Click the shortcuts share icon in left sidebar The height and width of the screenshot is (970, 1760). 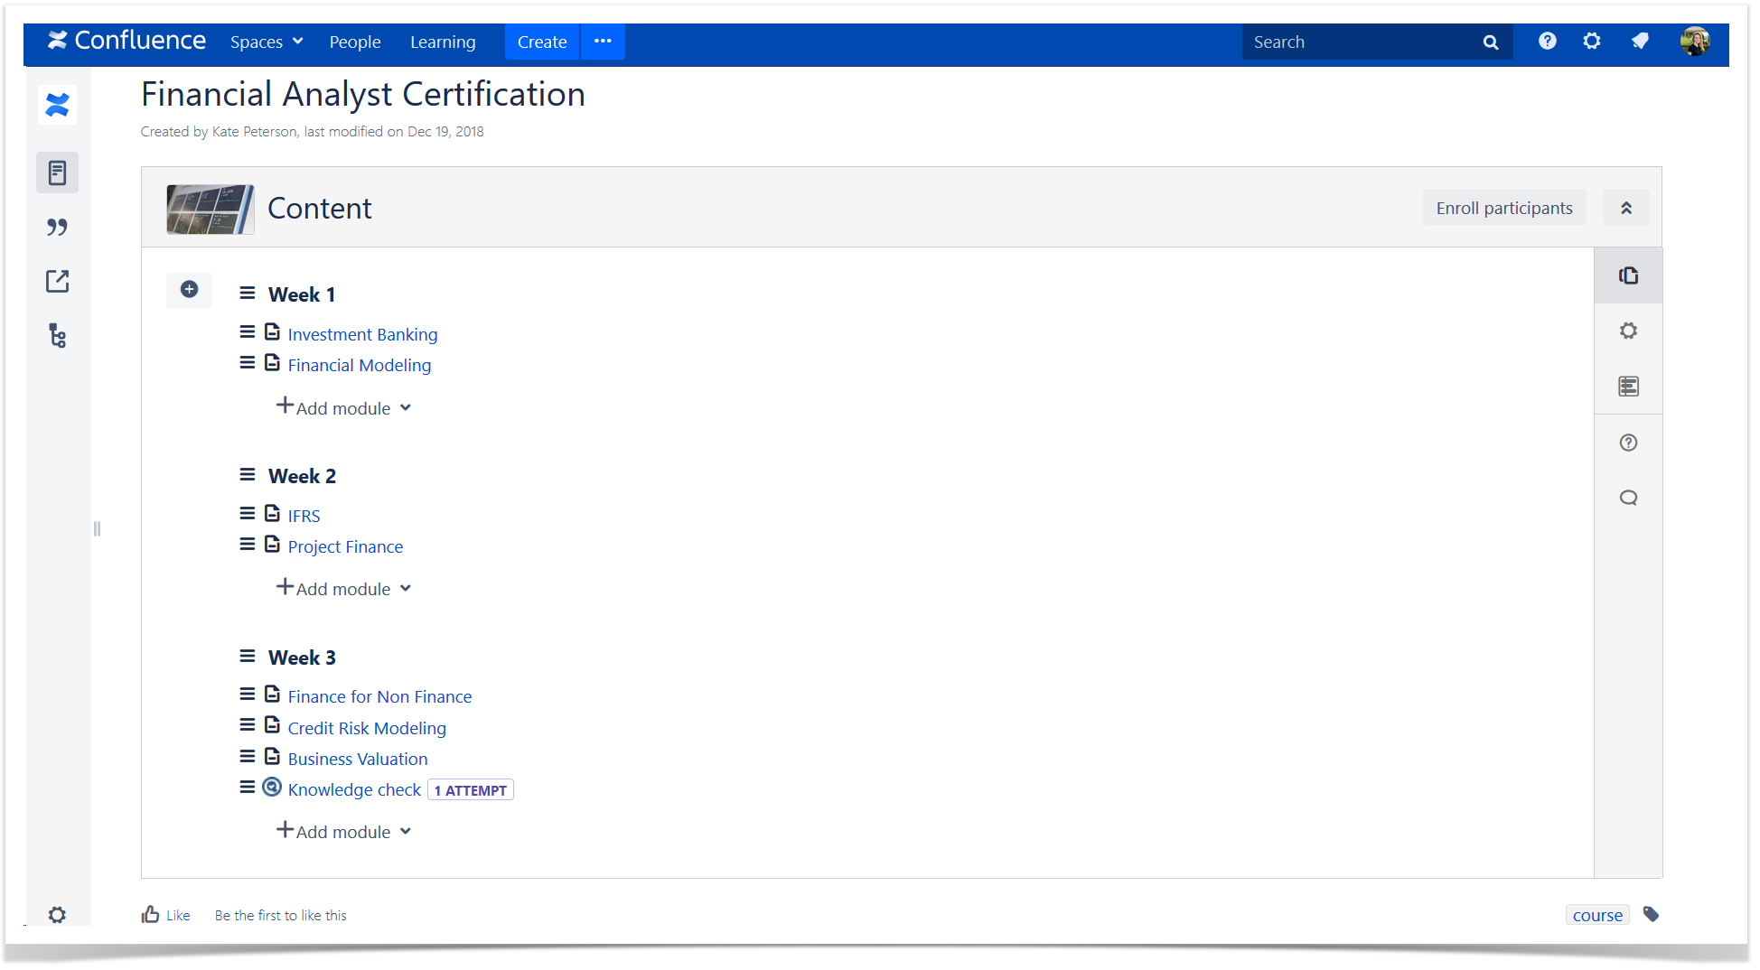(57, 281)
